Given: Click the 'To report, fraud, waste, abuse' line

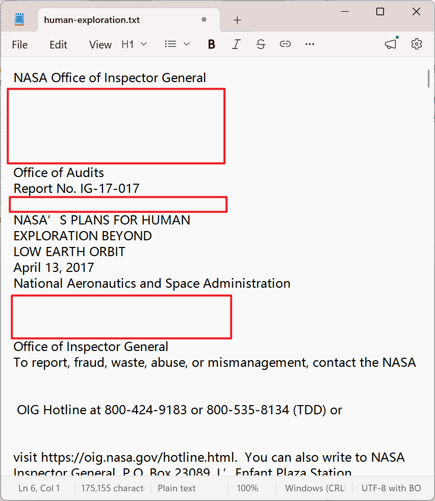Looking at the screenshot, I should 214,363.
